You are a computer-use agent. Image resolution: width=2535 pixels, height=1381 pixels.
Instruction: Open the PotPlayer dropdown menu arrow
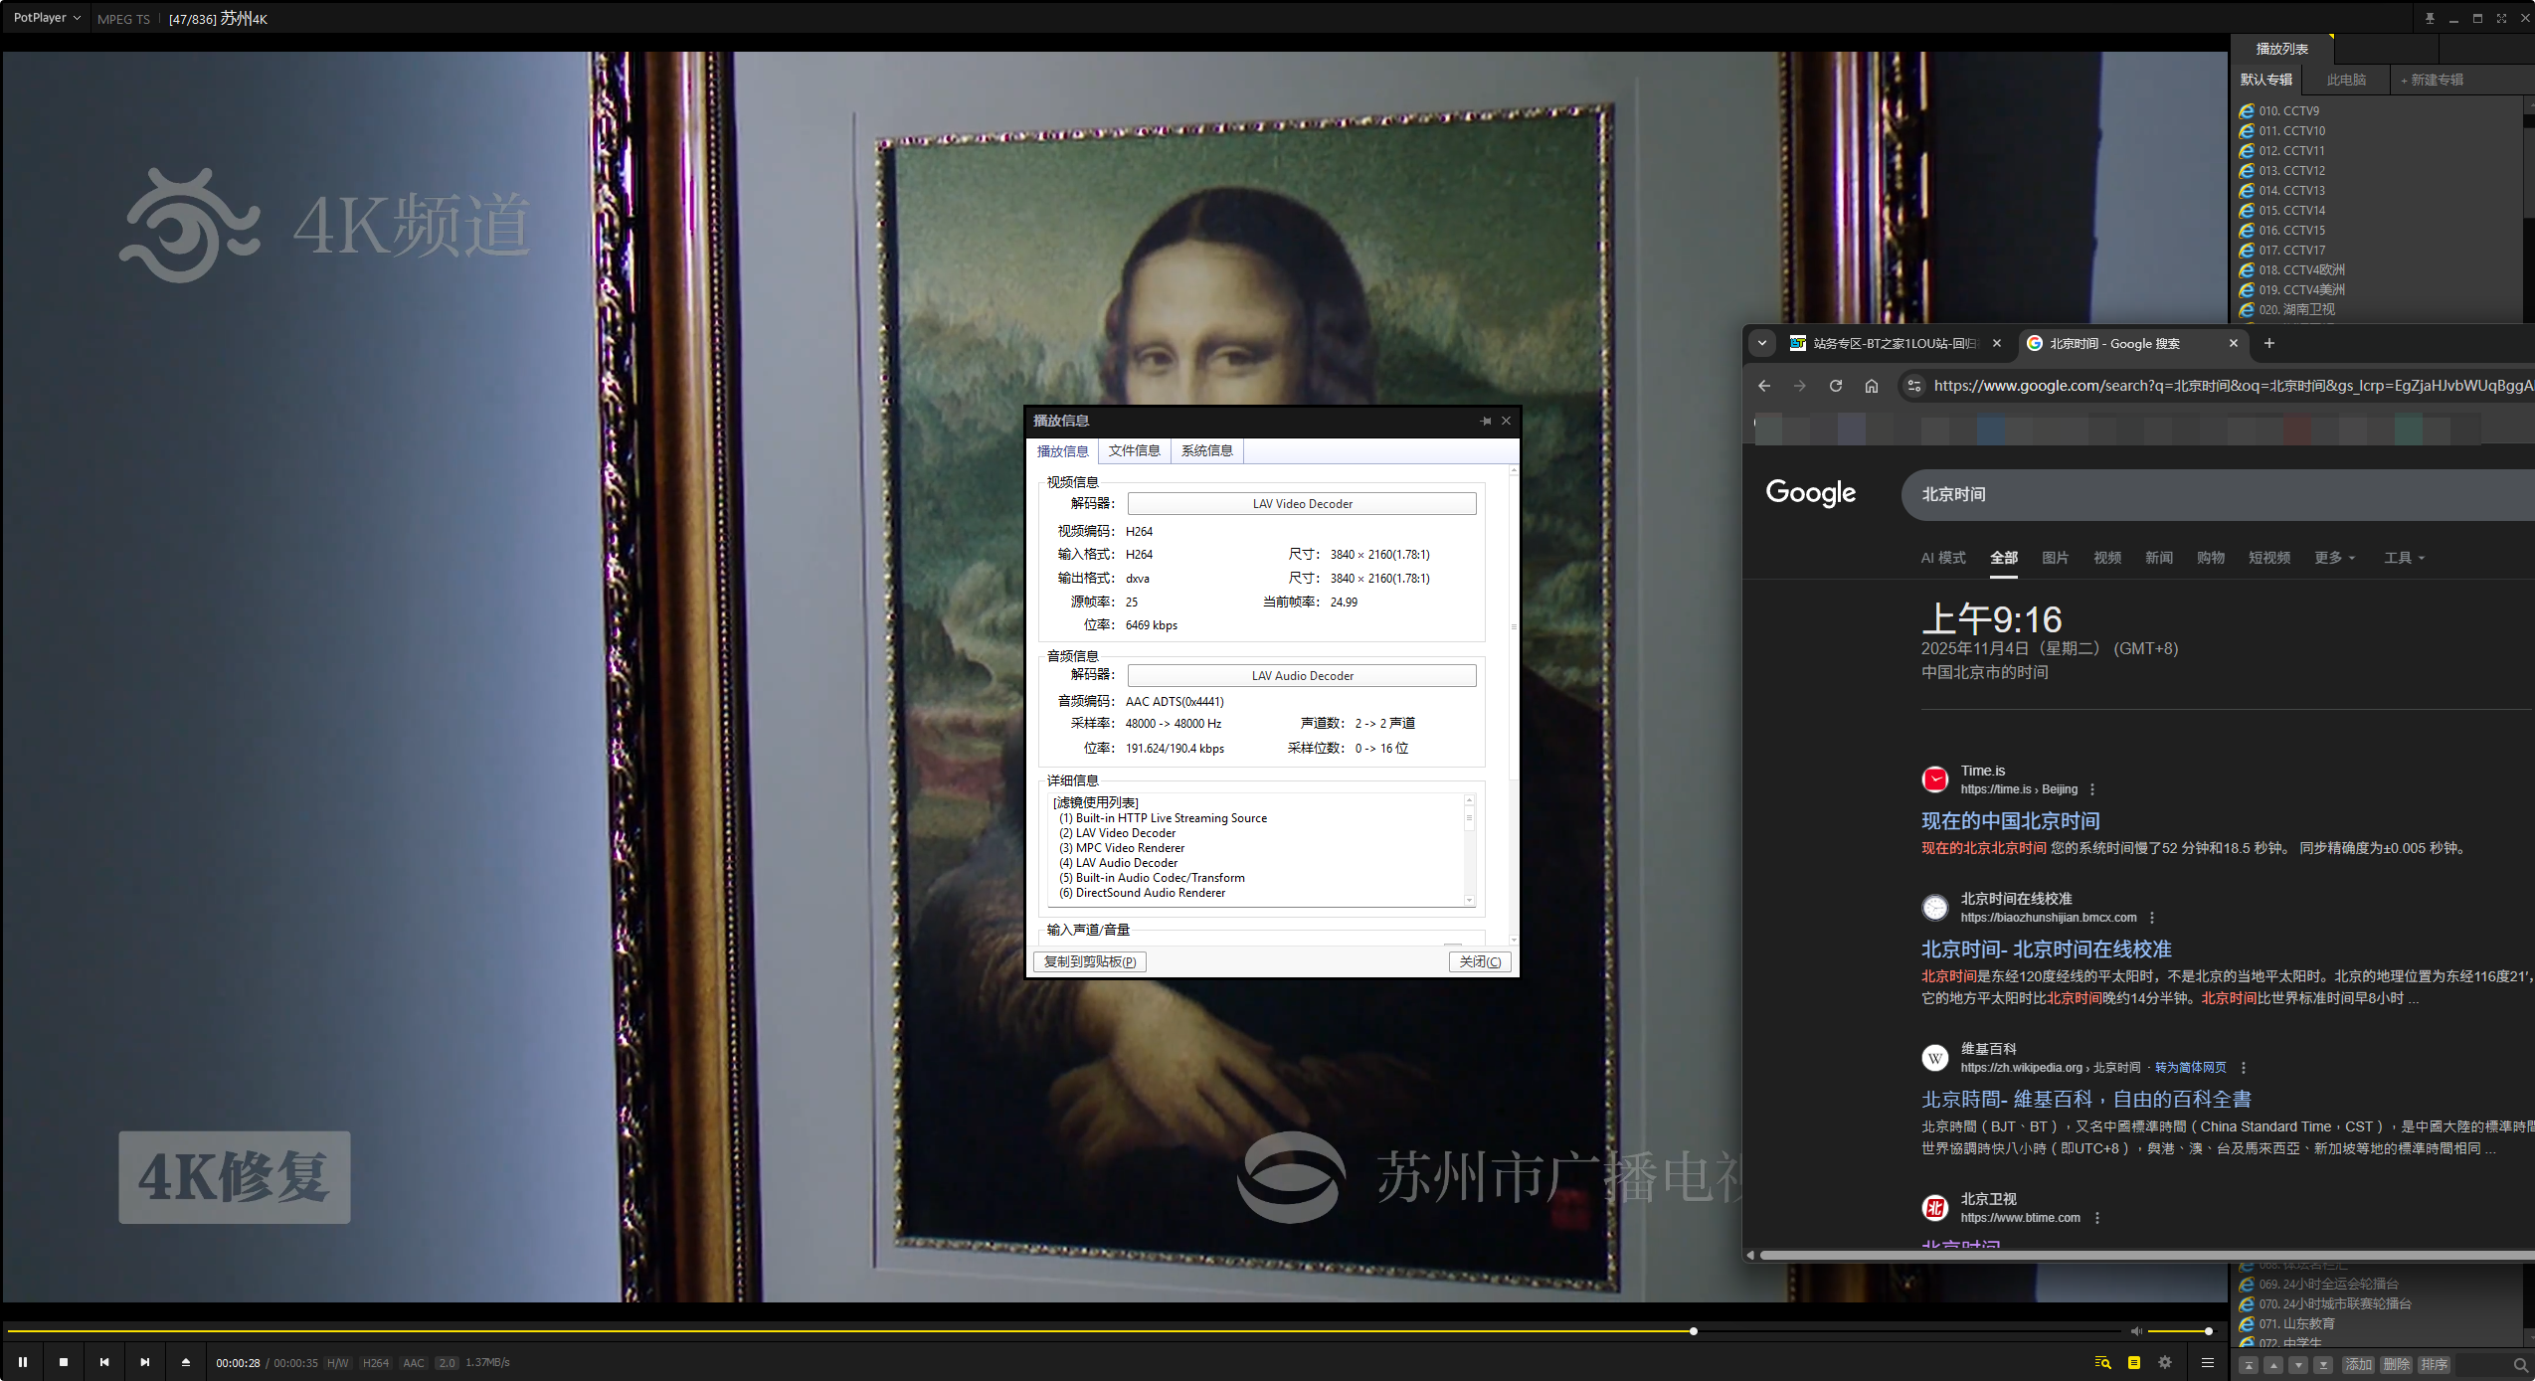pos(78,17)
